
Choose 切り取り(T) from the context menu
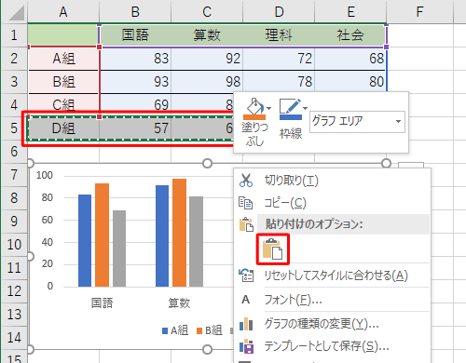coord(333,181)
